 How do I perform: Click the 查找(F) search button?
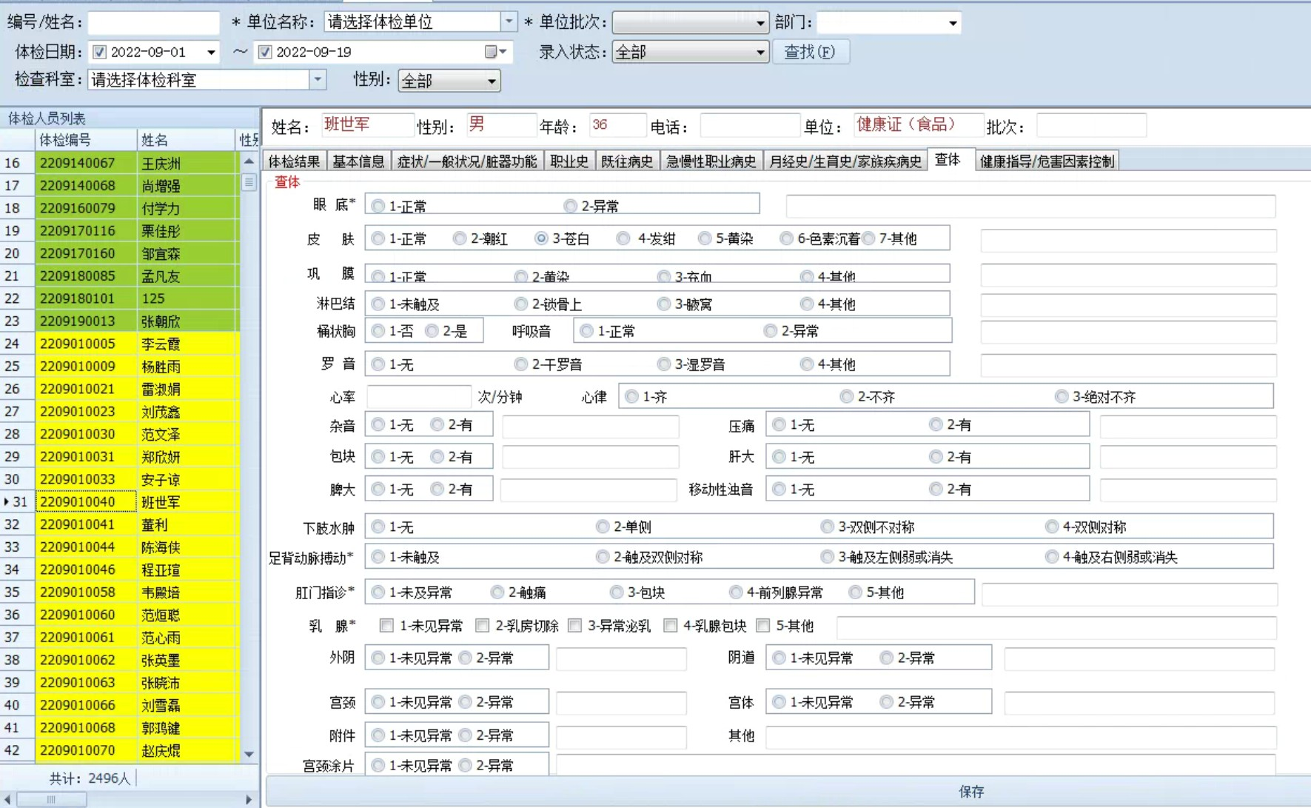[810, 52]
